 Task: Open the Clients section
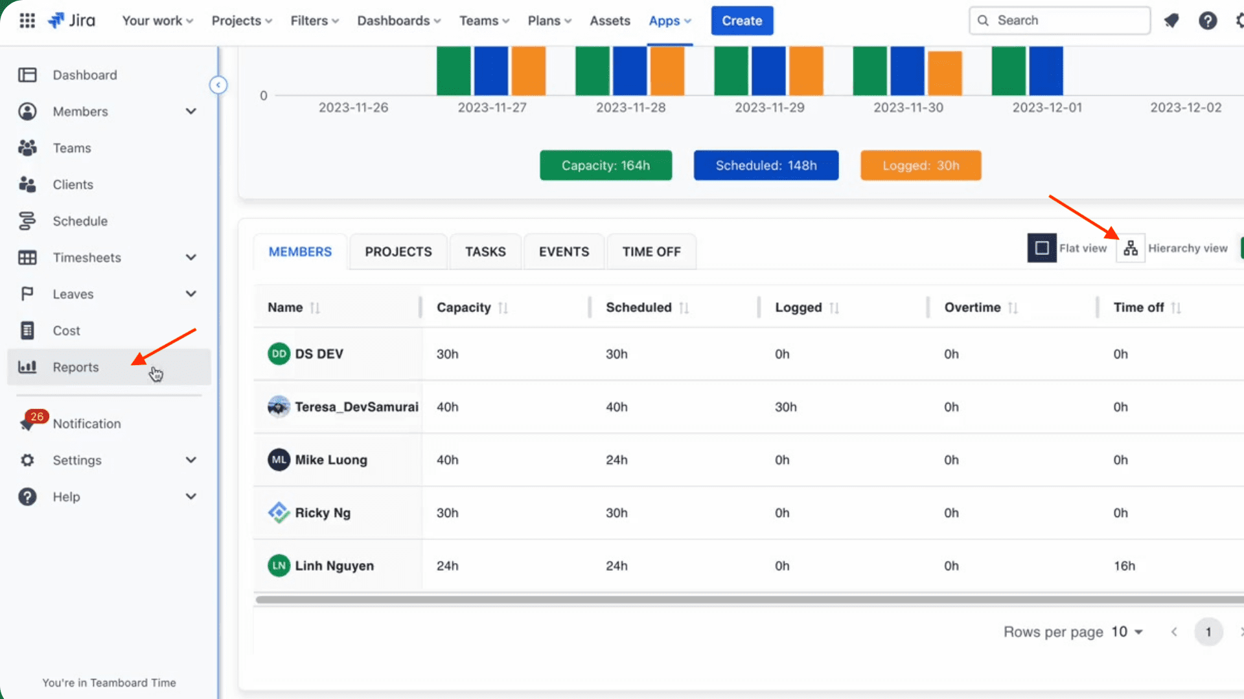73,184
